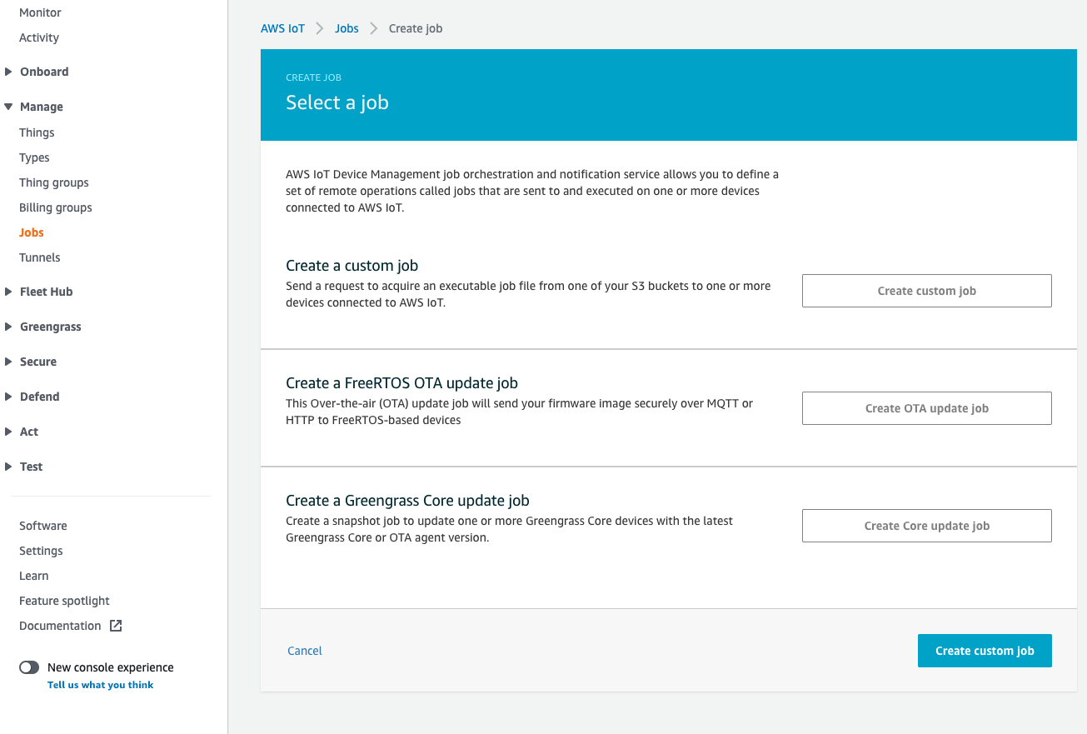Open Feature spotlight in sidebar

pos(65,601)
